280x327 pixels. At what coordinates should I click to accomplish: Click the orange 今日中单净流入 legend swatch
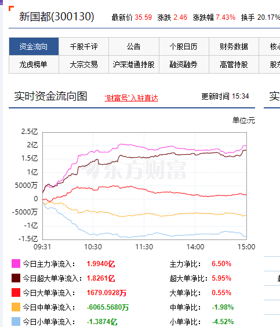(16, 307)
